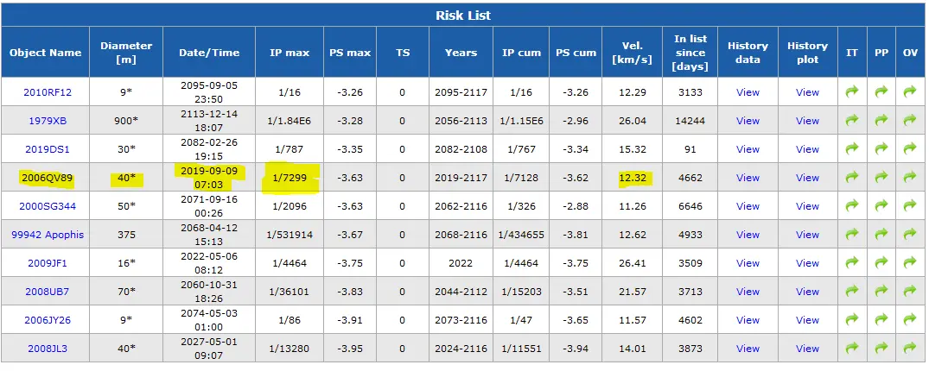Click the Date/Time column header

click(209, 52)
